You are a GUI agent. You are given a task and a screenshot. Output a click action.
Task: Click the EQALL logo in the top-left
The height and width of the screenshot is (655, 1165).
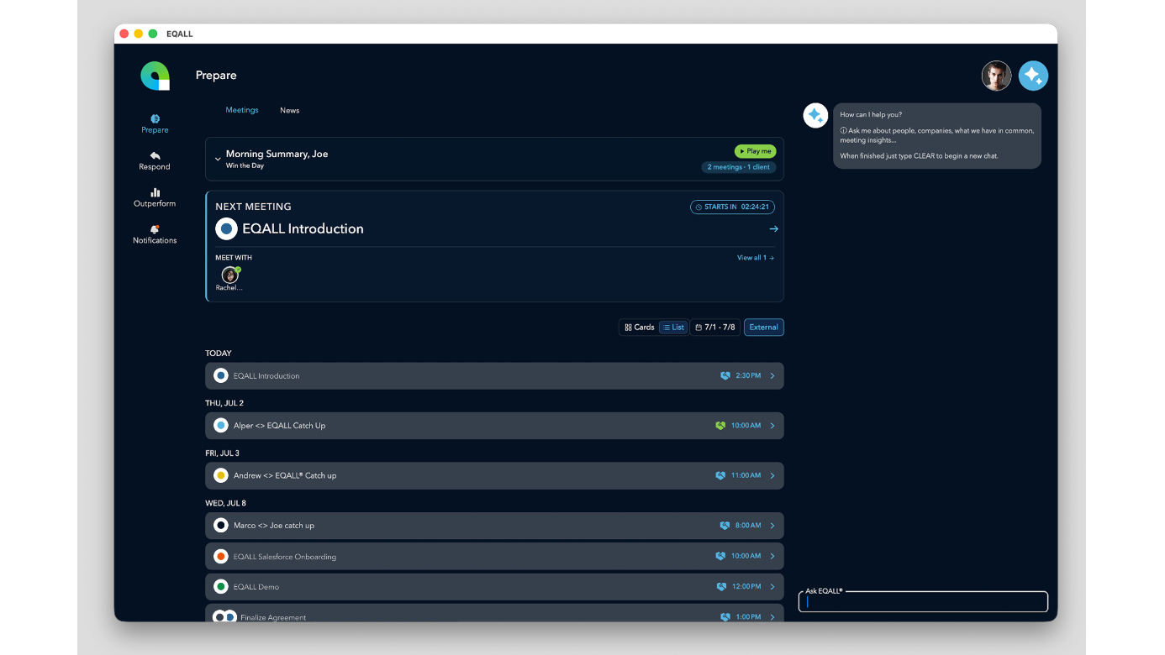(155, 76)
